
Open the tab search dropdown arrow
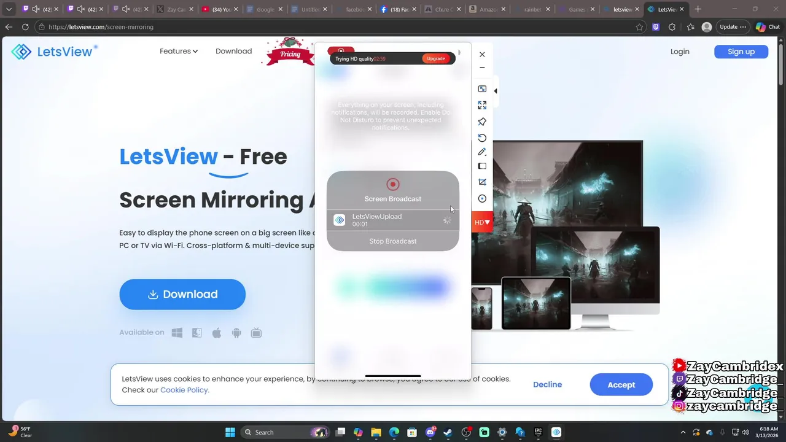click(9, 9)
